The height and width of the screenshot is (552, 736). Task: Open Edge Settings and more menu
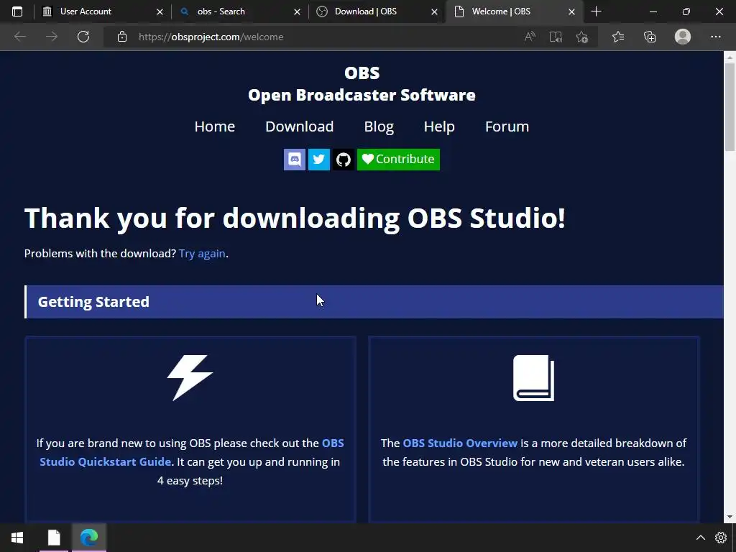point(715,37)
